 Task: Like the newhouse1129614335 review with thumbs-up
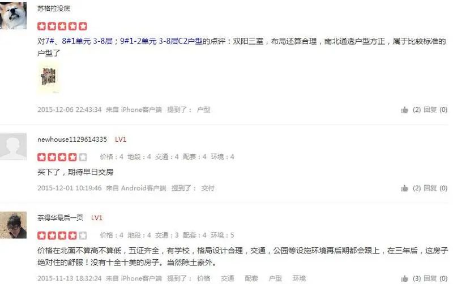pos(404,189)
